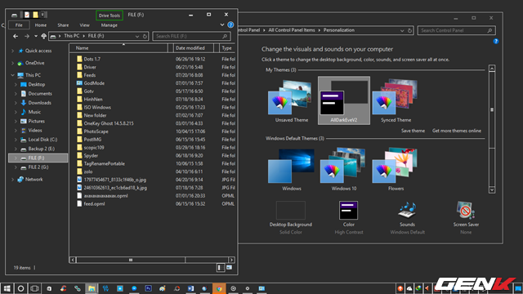523x294 pixels.
Task: Click the horizontal scrollbar thumb in file list
Action: pos(131,260)
